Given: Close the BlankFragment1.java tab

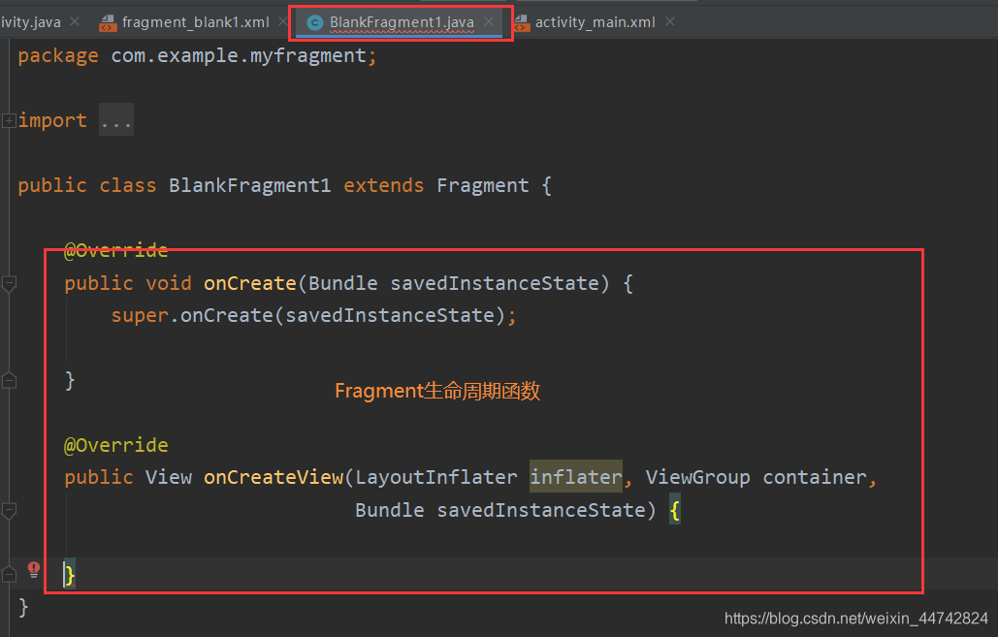Looking at the screenshot, I should pyautogui.click(x=488, y=21).
